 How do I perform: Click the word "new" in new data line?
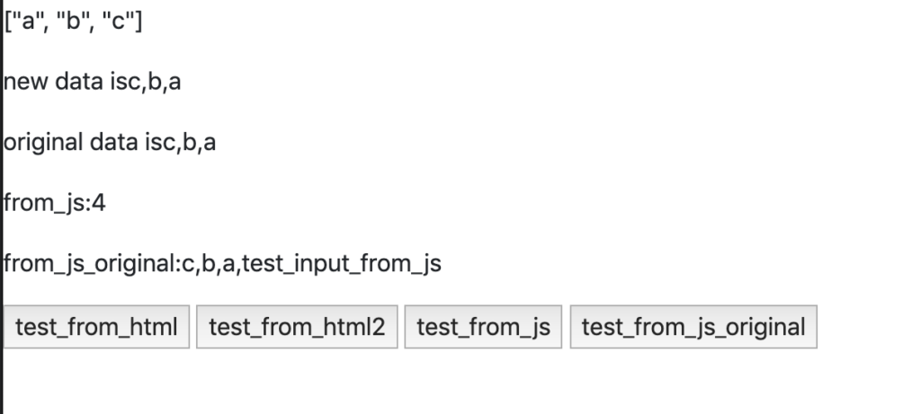coord(25,82)
